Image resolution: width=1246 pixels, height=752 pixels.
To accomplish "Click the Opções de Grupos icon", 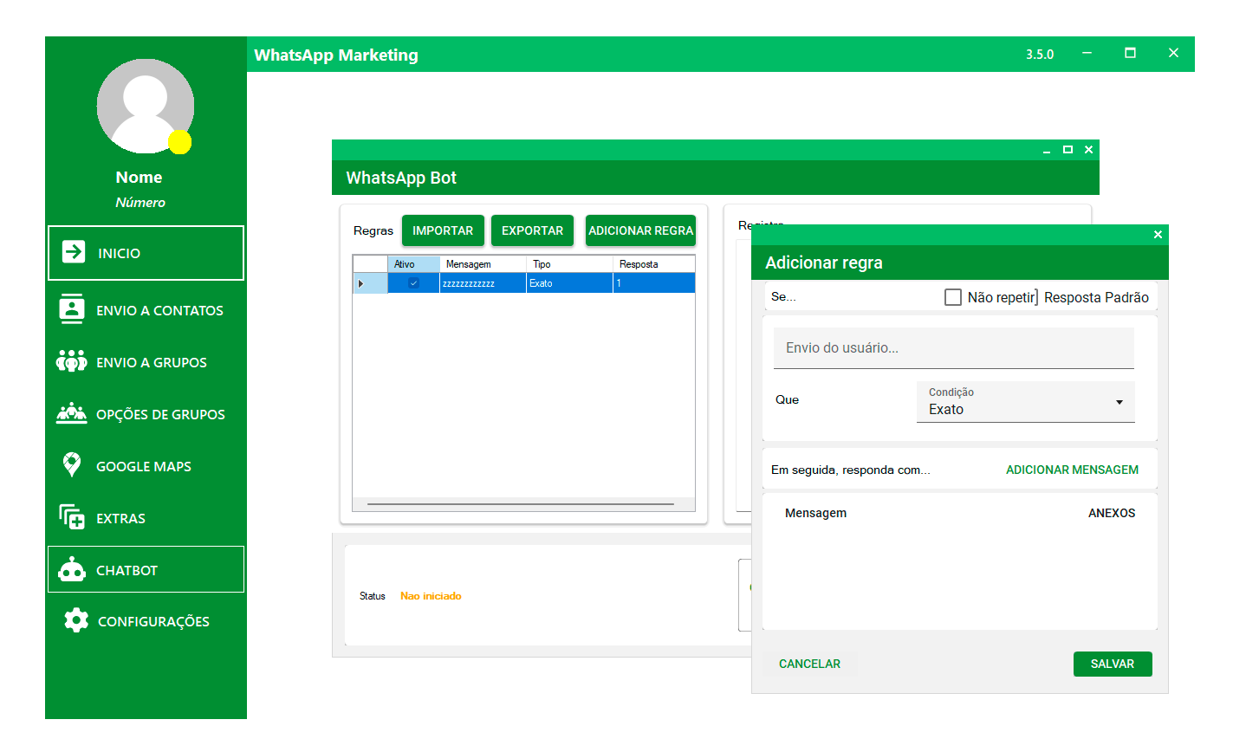I will 72,413.
